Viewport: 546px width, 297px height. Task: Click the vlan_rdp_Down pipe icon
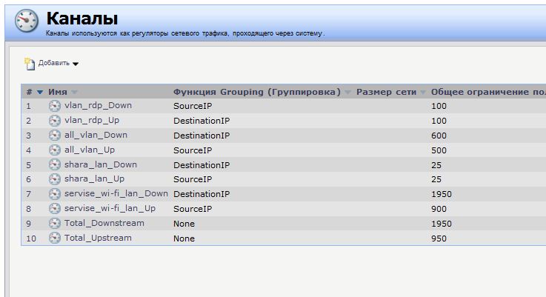pos(55,106)
